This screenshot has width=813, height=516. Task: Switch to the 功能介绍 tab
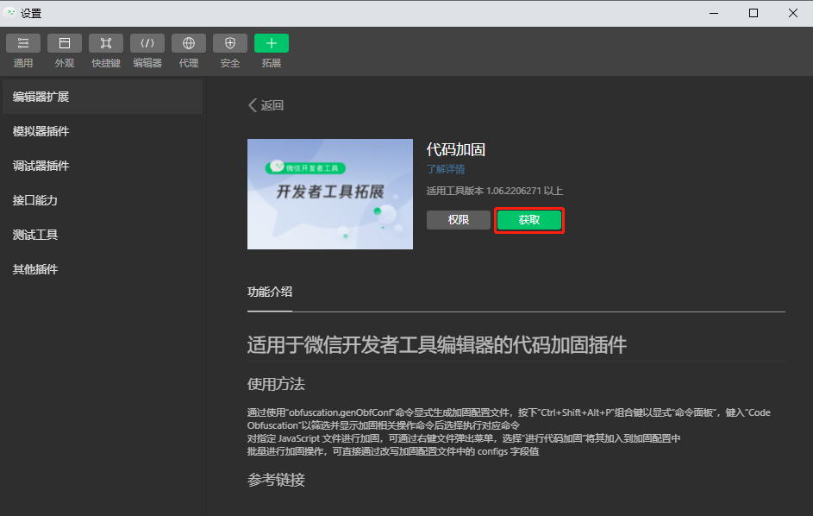[270, 292]
